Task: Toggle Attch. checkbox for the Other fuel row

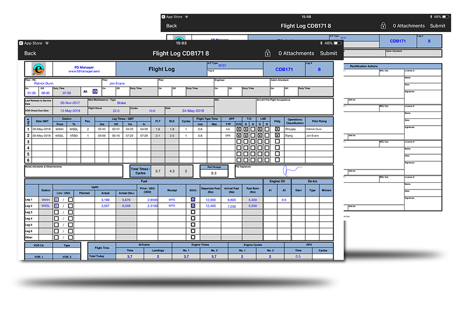Action: point(193,237)
